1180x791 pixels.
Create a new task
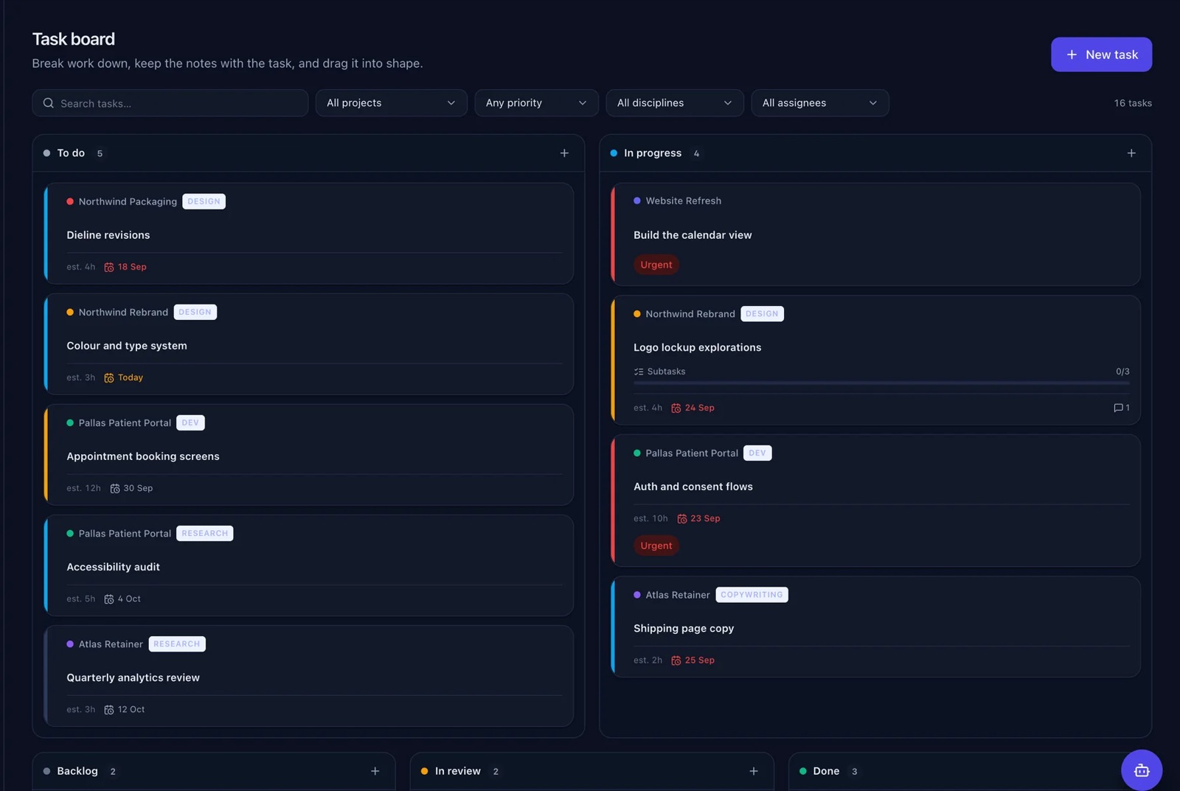click(x=1101, y=55)
